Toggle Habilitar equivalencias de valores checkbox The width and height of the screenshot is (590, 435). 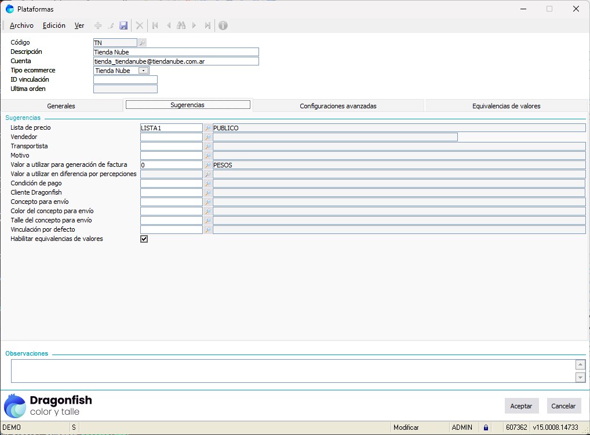tap(144, 239)
